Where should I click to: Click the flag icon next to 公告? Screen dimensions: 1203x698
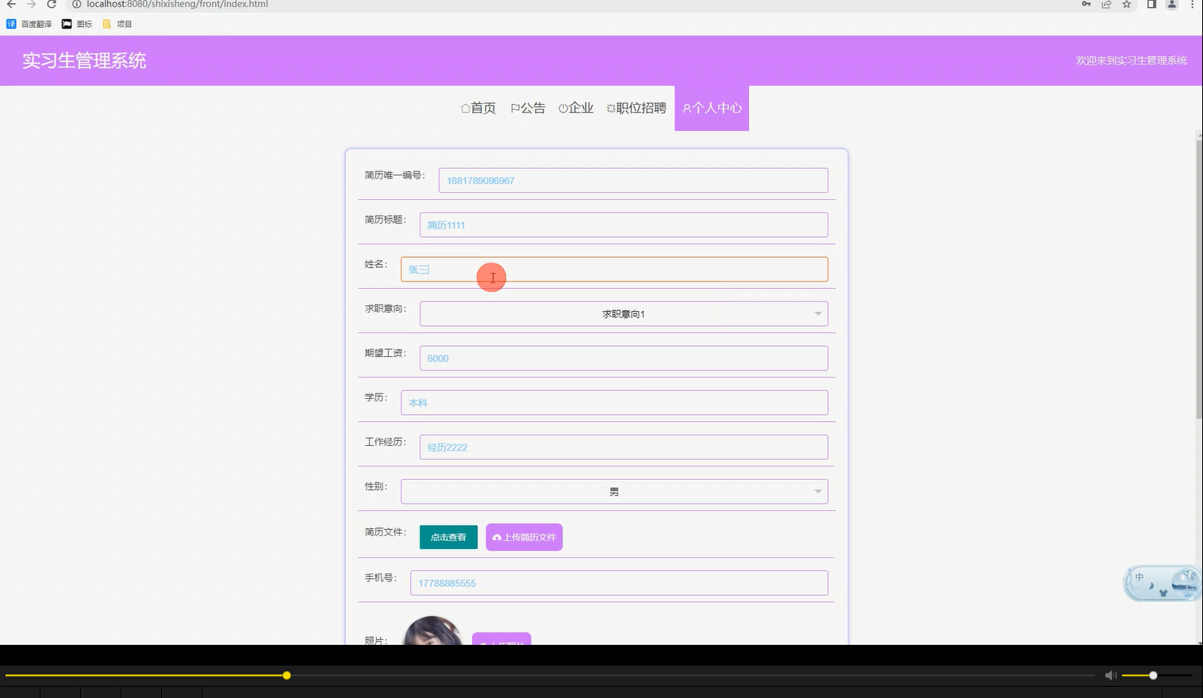coord(516,108)
